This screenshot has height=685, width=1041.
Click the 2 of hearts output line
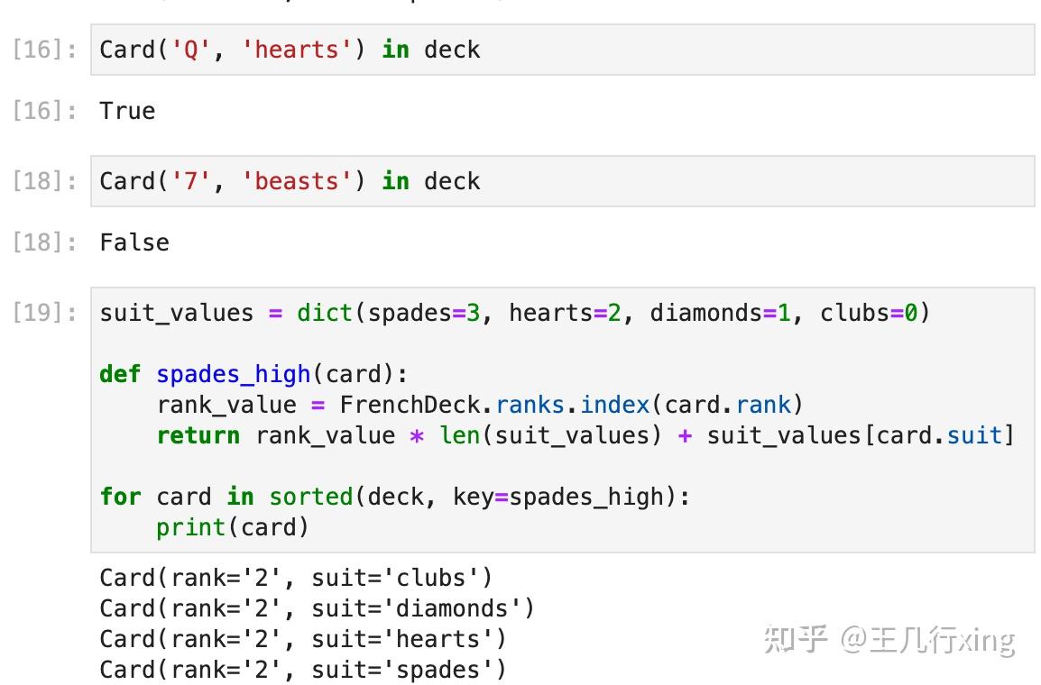coord(303,639)
